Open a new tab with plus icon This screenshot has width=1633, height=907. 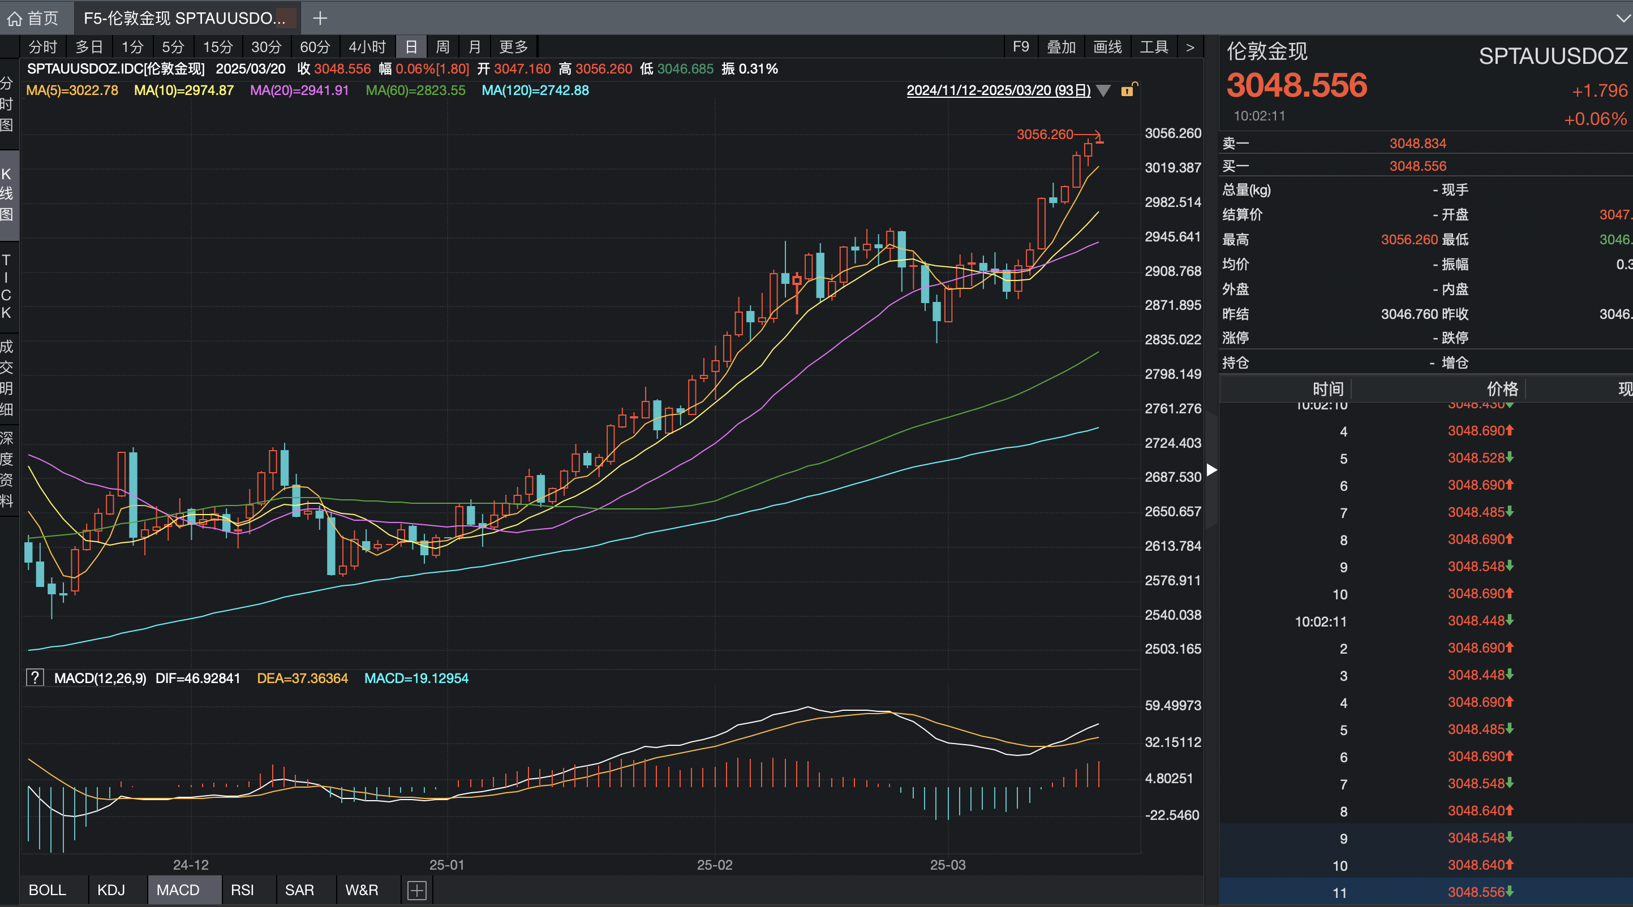pyautogui.click(x=320, y=18)
